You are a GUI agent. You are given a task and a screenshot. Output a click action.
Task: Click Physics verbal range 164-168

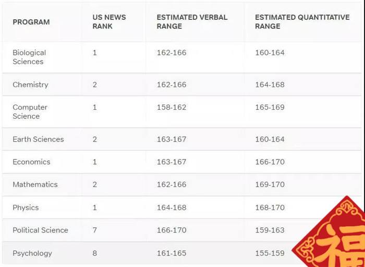tap(172, 207)
